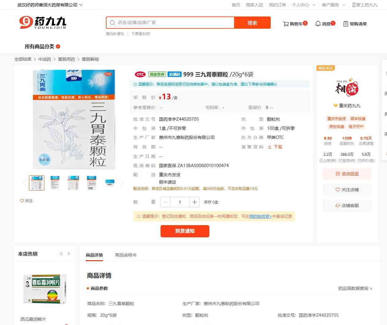Click the Chongqing YaoJiuJiu store logo

click(x=347, y=88)
